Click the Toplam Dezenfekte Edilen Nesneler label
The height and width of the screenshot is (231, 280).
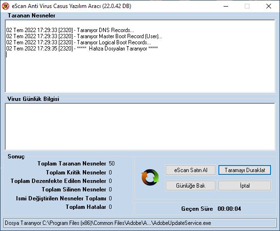point(58,181)
